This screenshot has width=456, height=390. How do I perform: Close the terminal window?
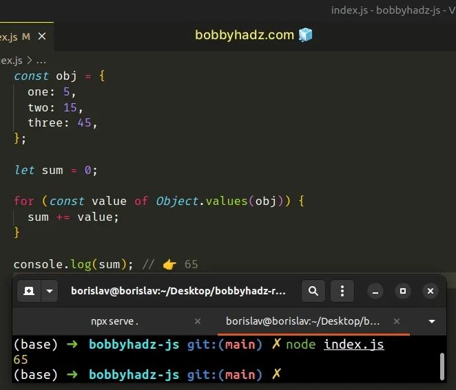(431, 291)
